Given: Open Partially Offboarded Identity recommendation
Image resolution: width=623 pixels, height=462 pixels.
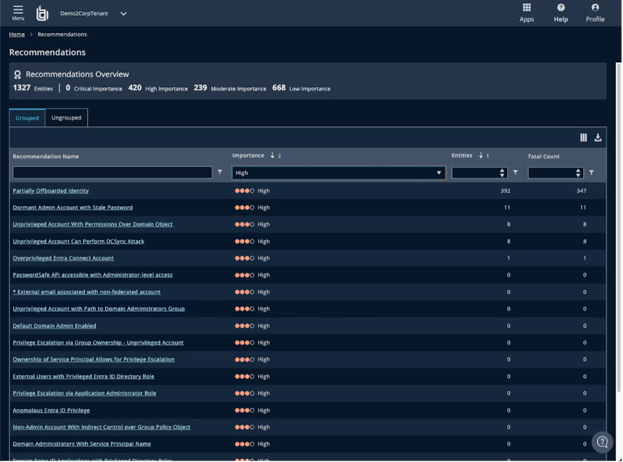Looking at the screenshot, I should (x=50, y=191).
